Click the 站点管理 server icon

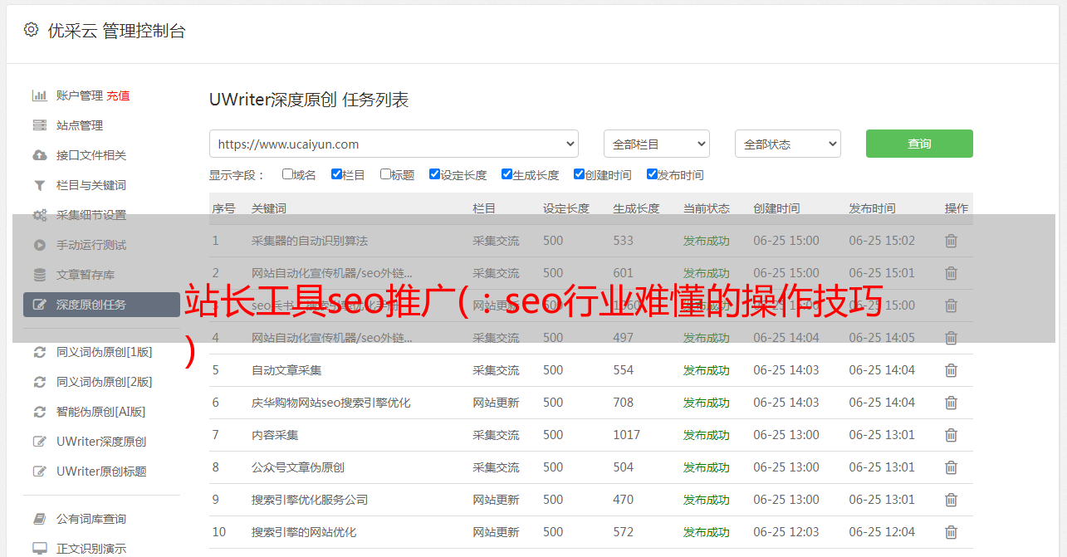[x=39, y=125]
